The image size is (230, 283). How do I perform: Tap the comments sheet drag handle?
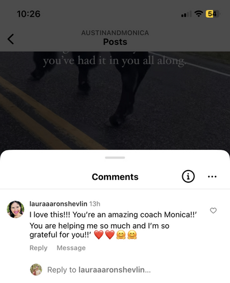115,157
